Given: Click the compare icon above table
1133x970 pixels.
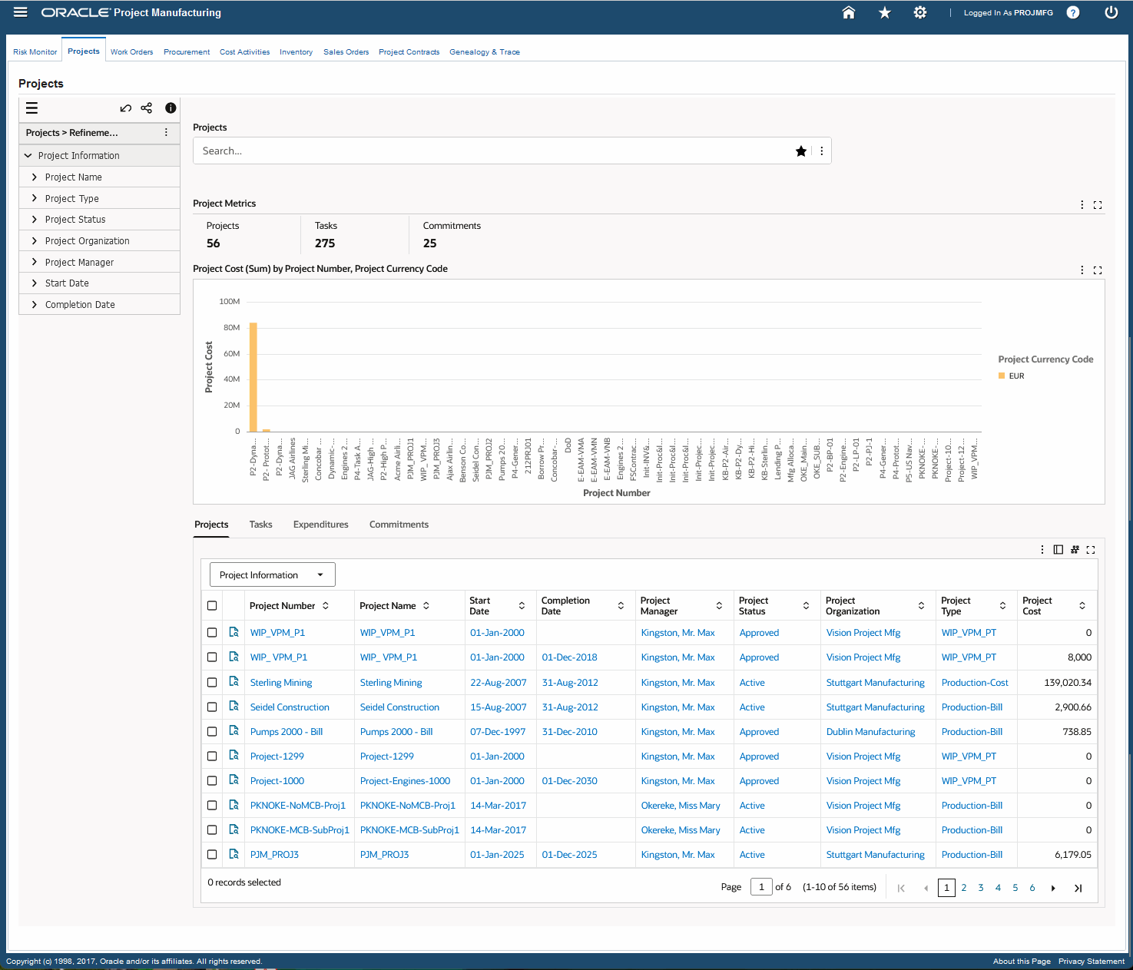Looking at the screenshot, I should click(x=1075, y=550).
